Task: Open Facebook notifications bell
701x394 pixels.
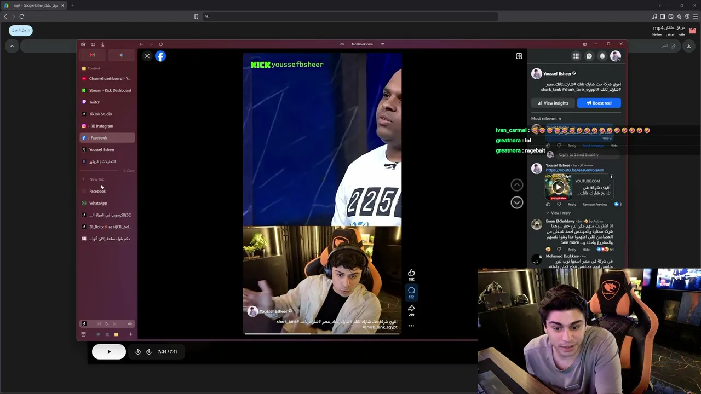Action: (x=602, y=56)
